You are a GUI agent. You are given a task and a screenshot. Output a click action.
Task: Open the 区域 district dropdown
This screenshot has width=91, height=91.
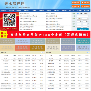tap(83, 19)
